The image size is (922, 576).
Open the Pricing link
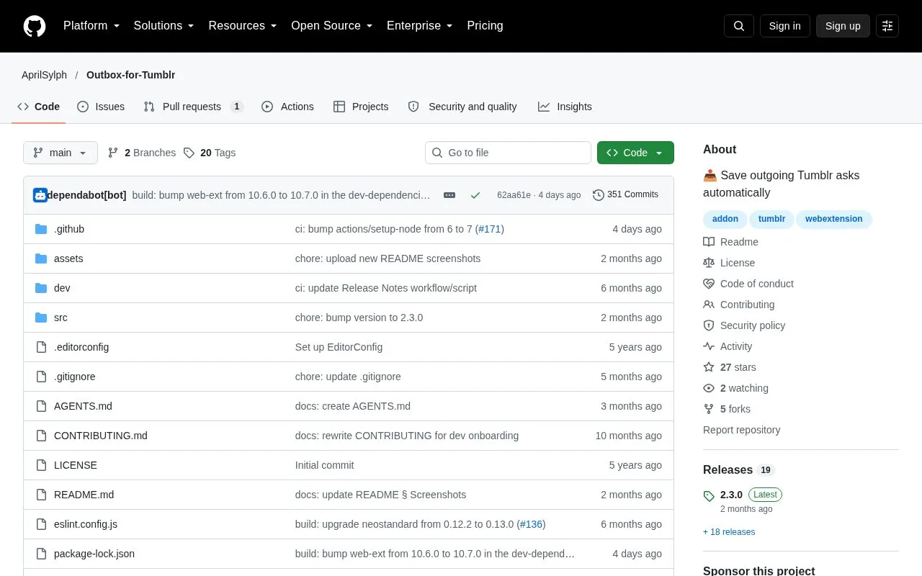coord(485,26)
